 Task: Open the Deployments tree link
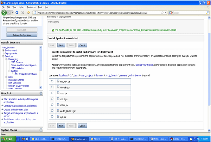click(x=11, y=53)
